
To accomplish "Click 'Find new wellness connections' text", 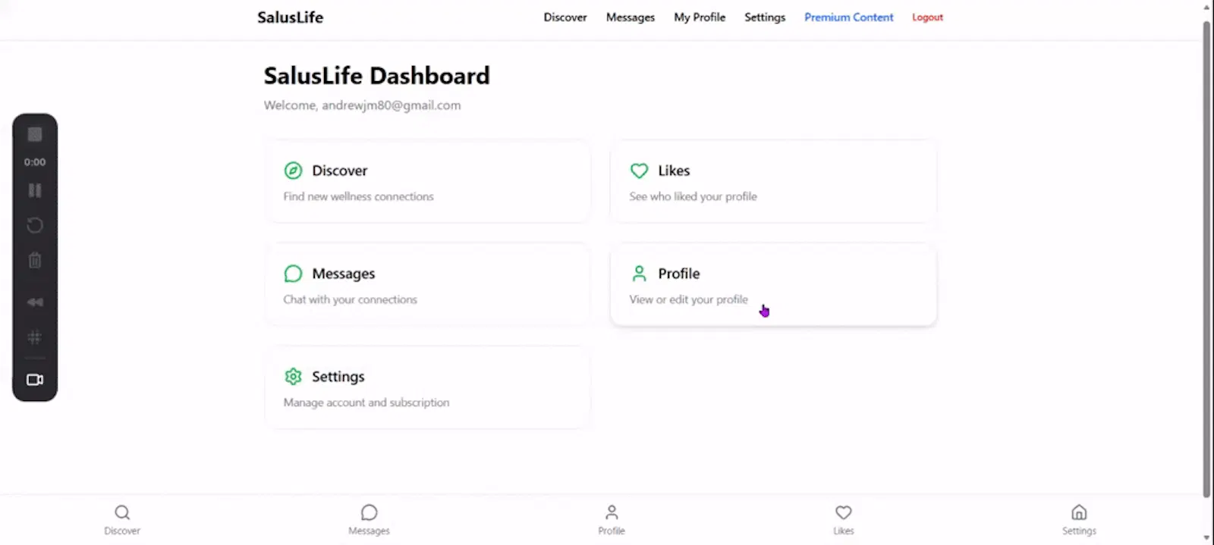I will 358,196.
